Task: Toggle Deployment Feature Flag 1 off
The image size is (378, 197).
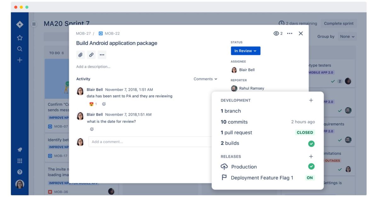Action: (310, 178)
